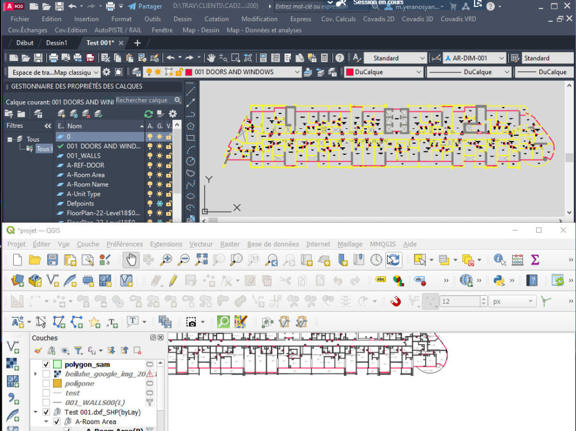This screenshot has width=576, height=431.
Task: Click AutoCAD toolbar Undo arrow
Action: pyautogui.click(x=170, y=58)
